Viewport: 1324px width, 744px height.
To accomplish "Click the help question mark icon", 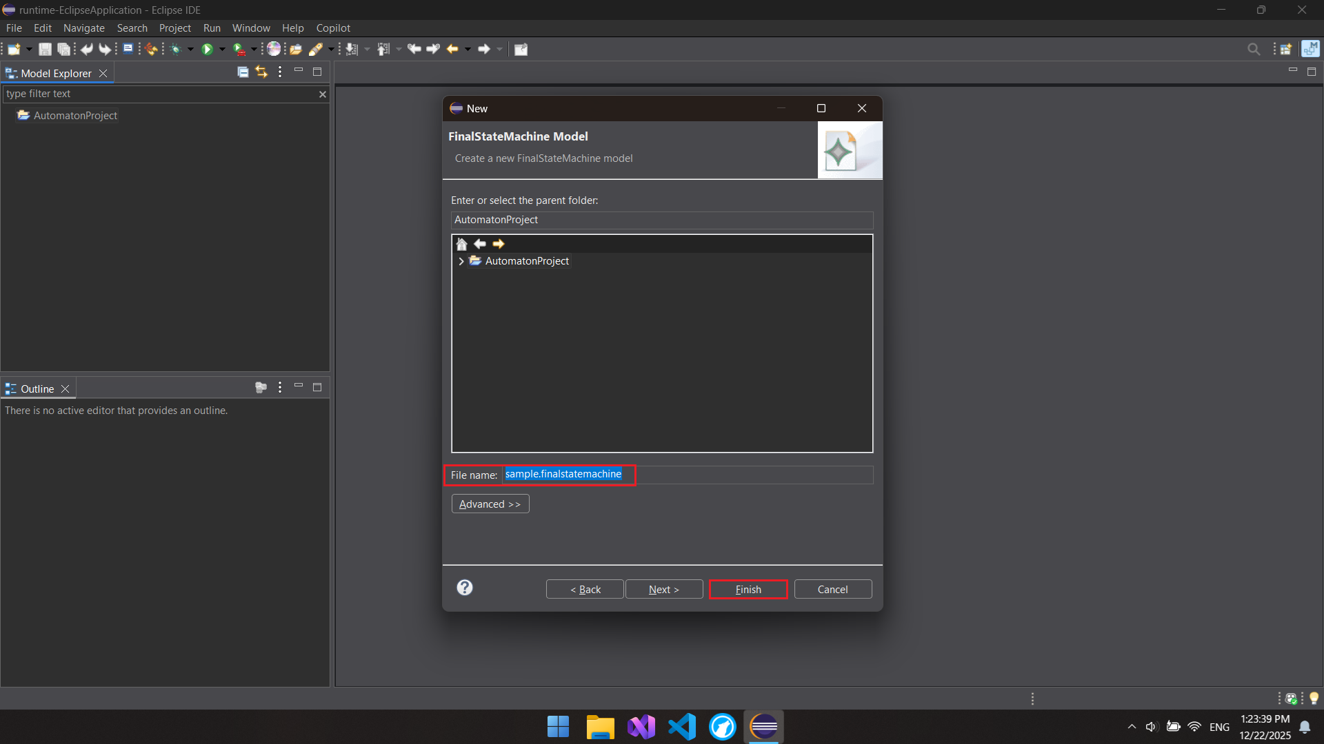I will 465,588.
